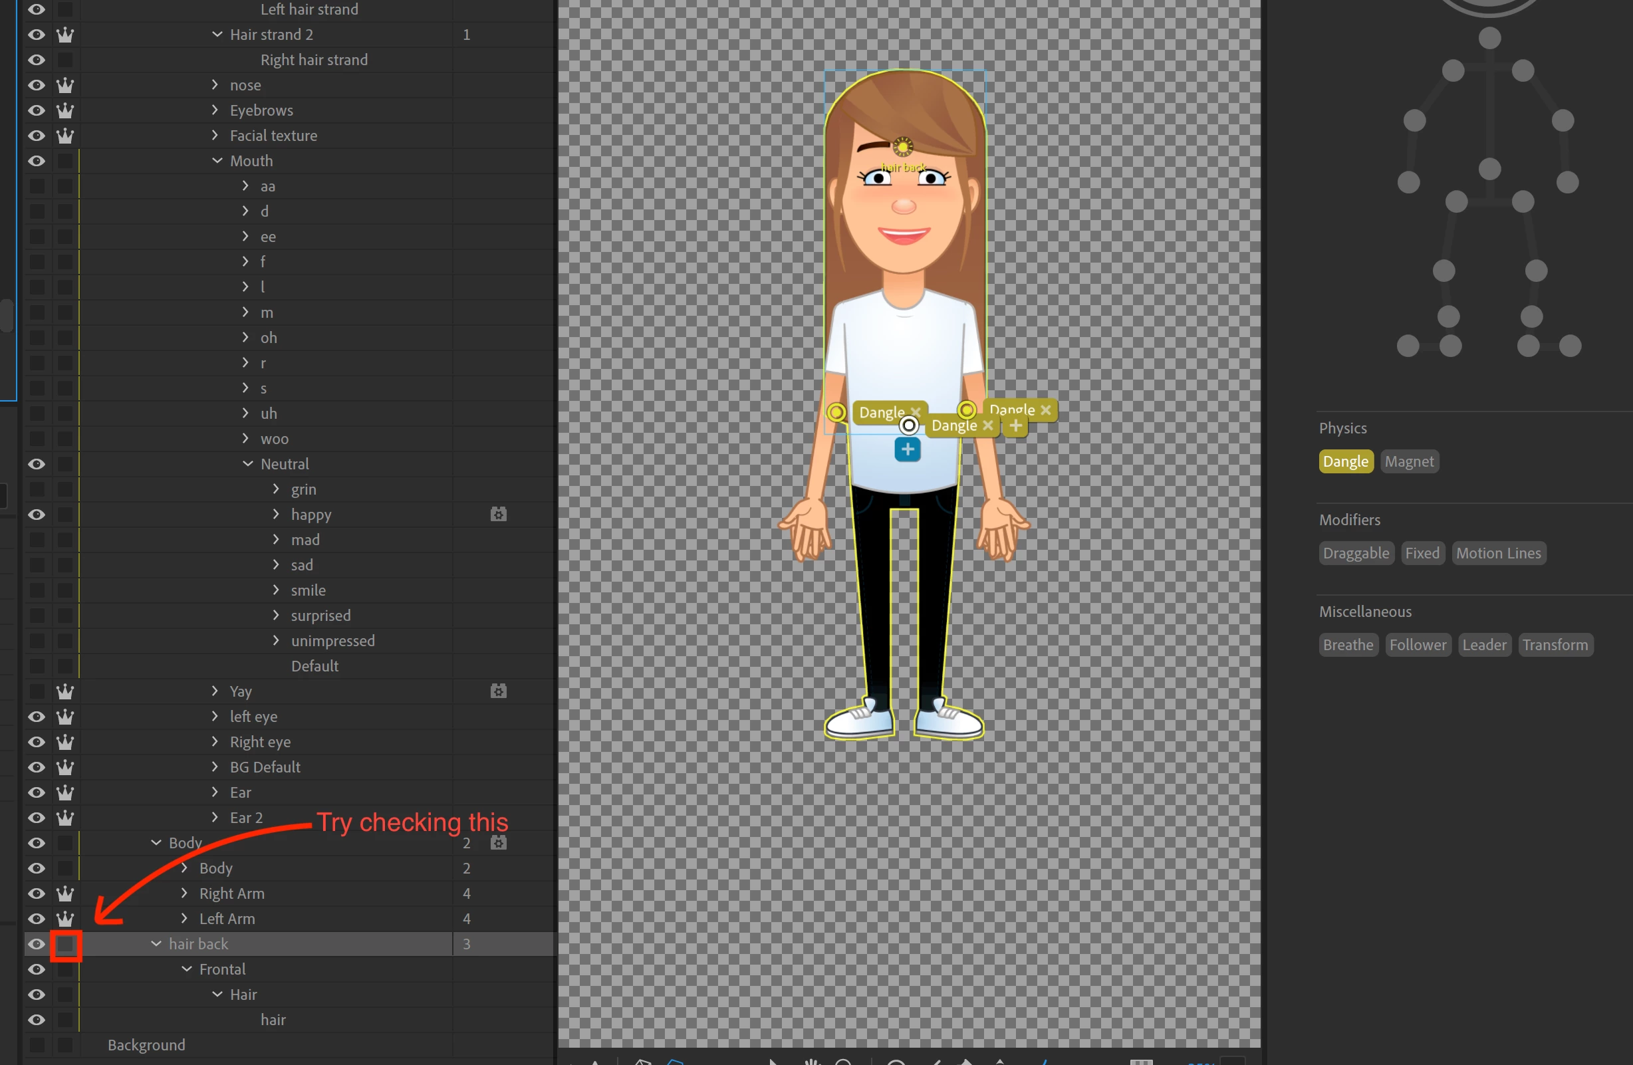Click the hair back origin handle on forehead
This screenshot has width=1633, height=1065.
903,146
